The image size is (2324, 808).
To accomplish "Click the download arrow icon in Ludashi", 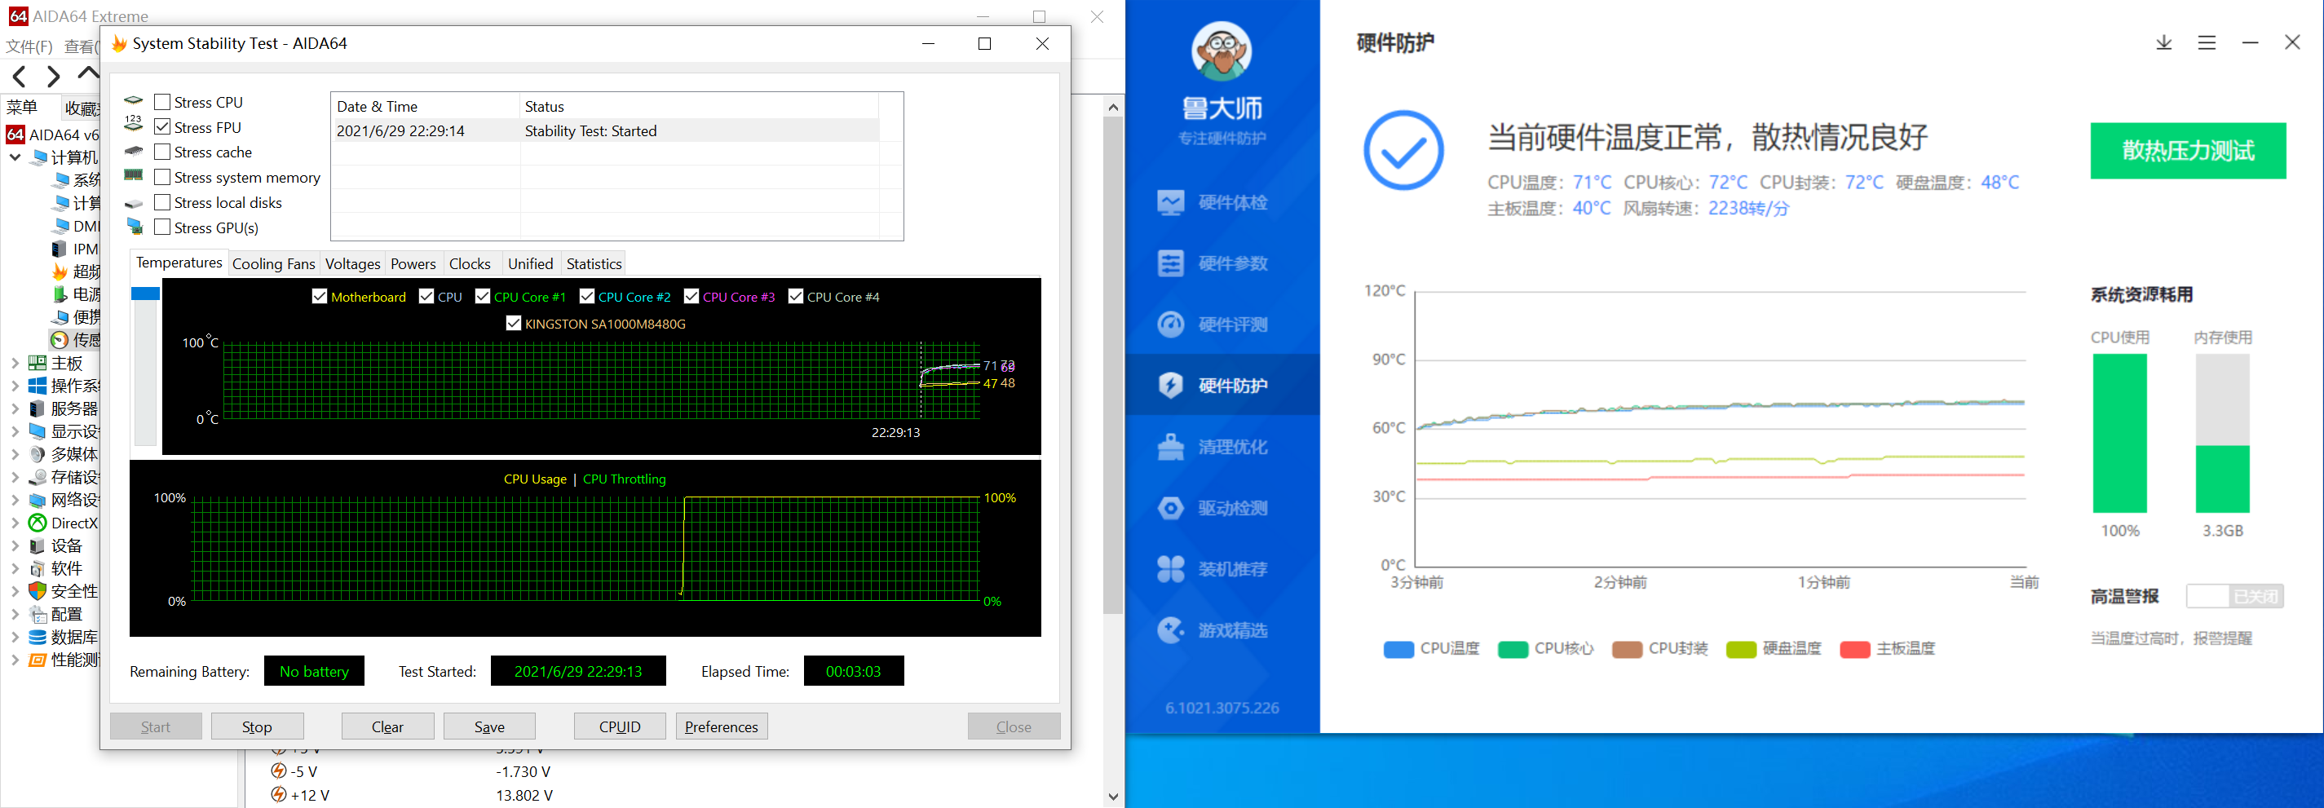I will 2163,42.
